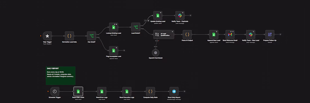Select the Schedule Trigger clock node
310x103 pixels.
pyautogui.click(x=55, y=92)
